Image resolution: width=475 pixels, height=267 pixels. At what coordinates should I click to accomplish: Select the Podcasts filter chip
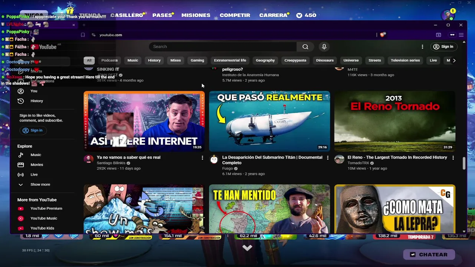click(x=109, y=60)
